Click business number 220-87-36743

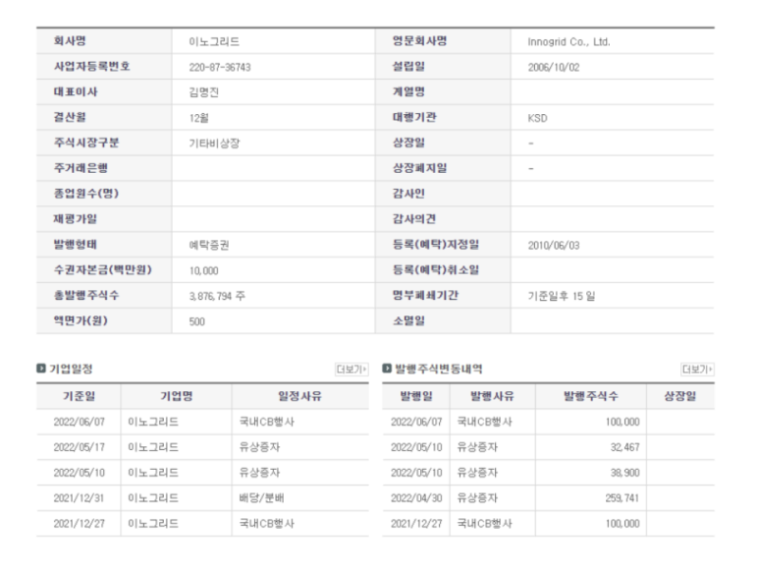pyautogui.click(x=220, y=68)
